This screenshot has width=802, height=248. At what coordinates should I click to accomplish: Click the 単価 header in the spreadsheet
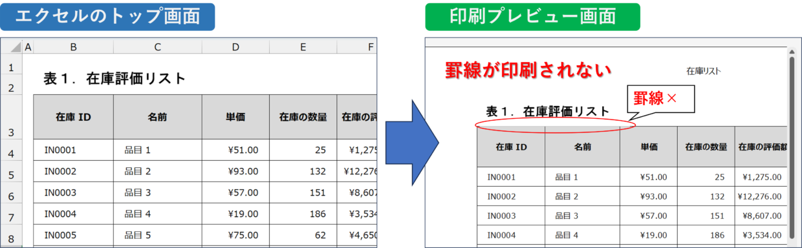point(235,118)
